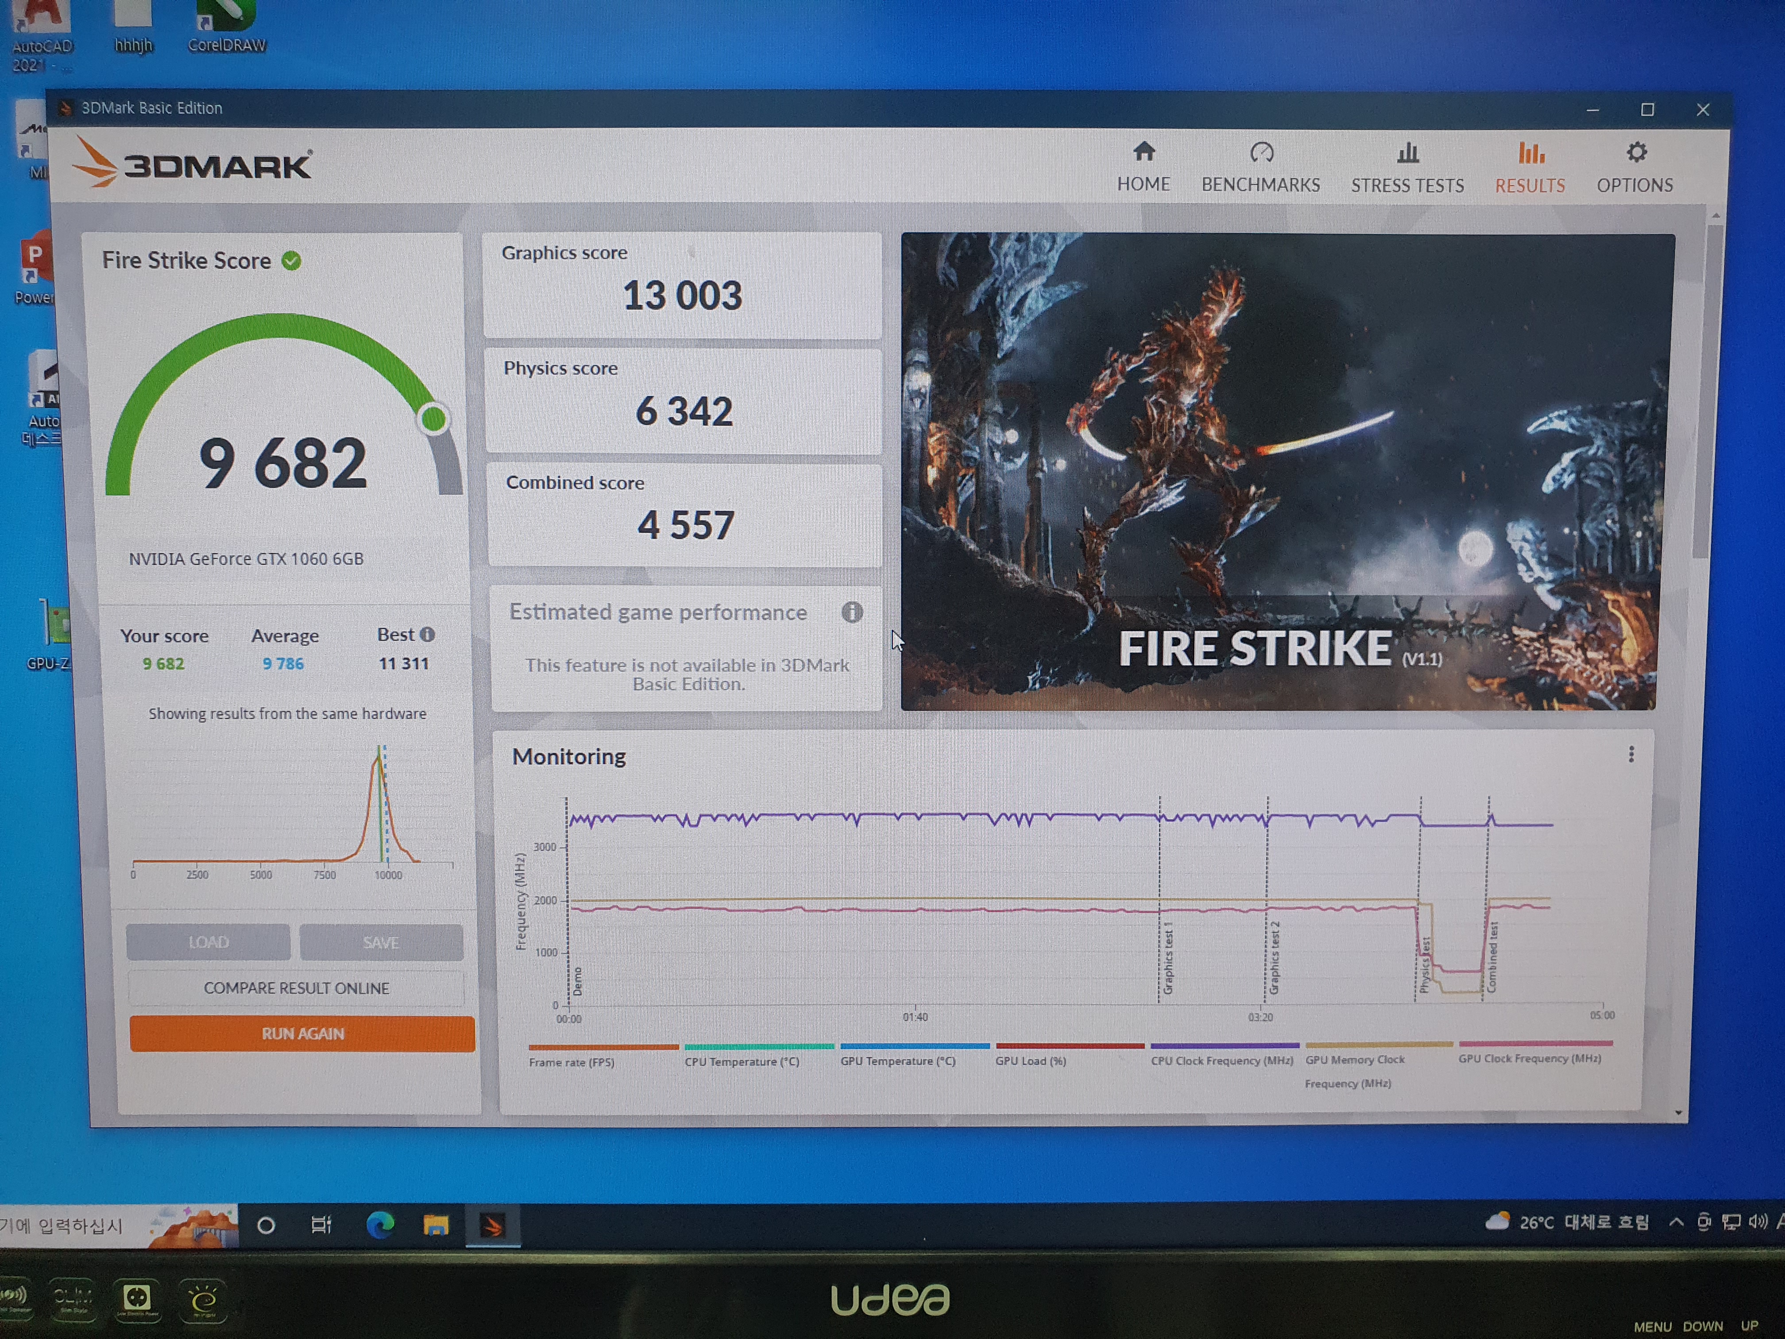Click the options gear icon

coord(1637,153)
